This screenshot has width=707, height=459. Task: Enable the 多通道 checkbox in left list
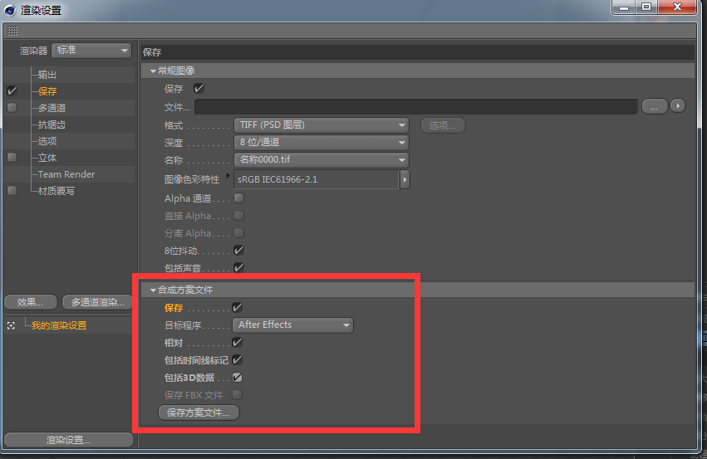pos(12,108)
